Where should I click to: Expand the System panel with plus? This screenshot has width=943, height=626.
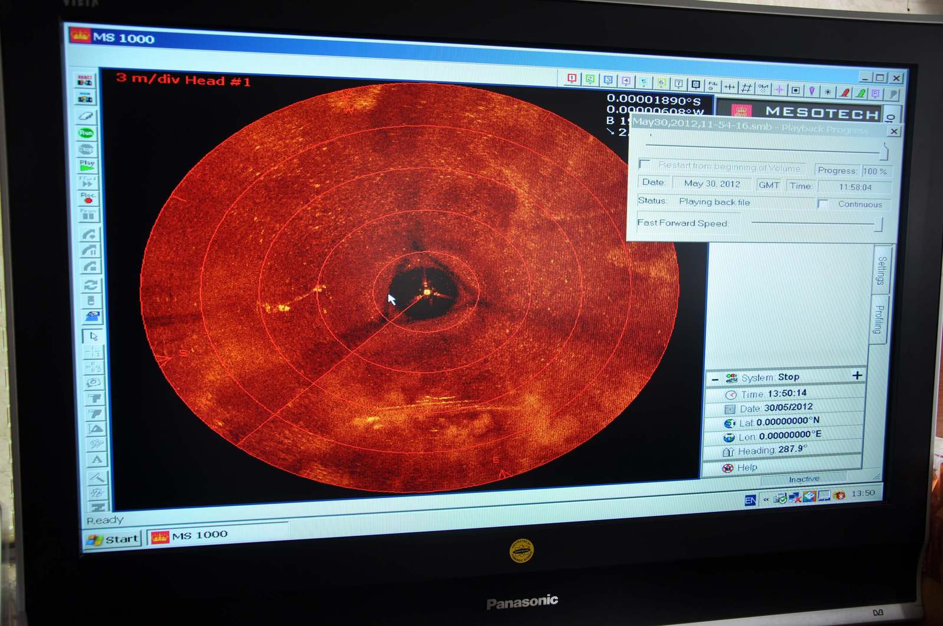pos(857,375)
